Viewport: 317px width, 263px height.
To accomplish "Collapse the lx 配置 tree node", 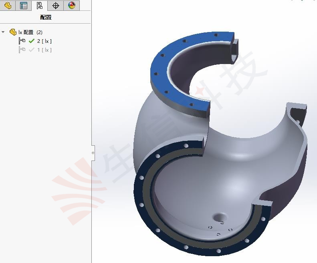I will click(3, 32).
